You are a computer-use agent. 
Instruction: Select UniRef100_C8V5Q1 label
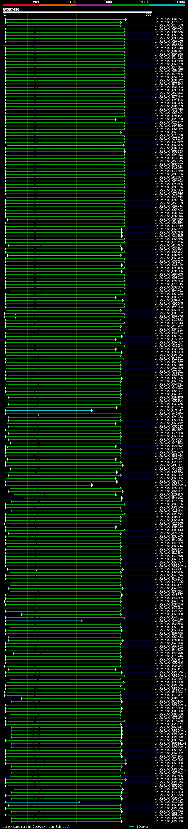click(169, 256)
